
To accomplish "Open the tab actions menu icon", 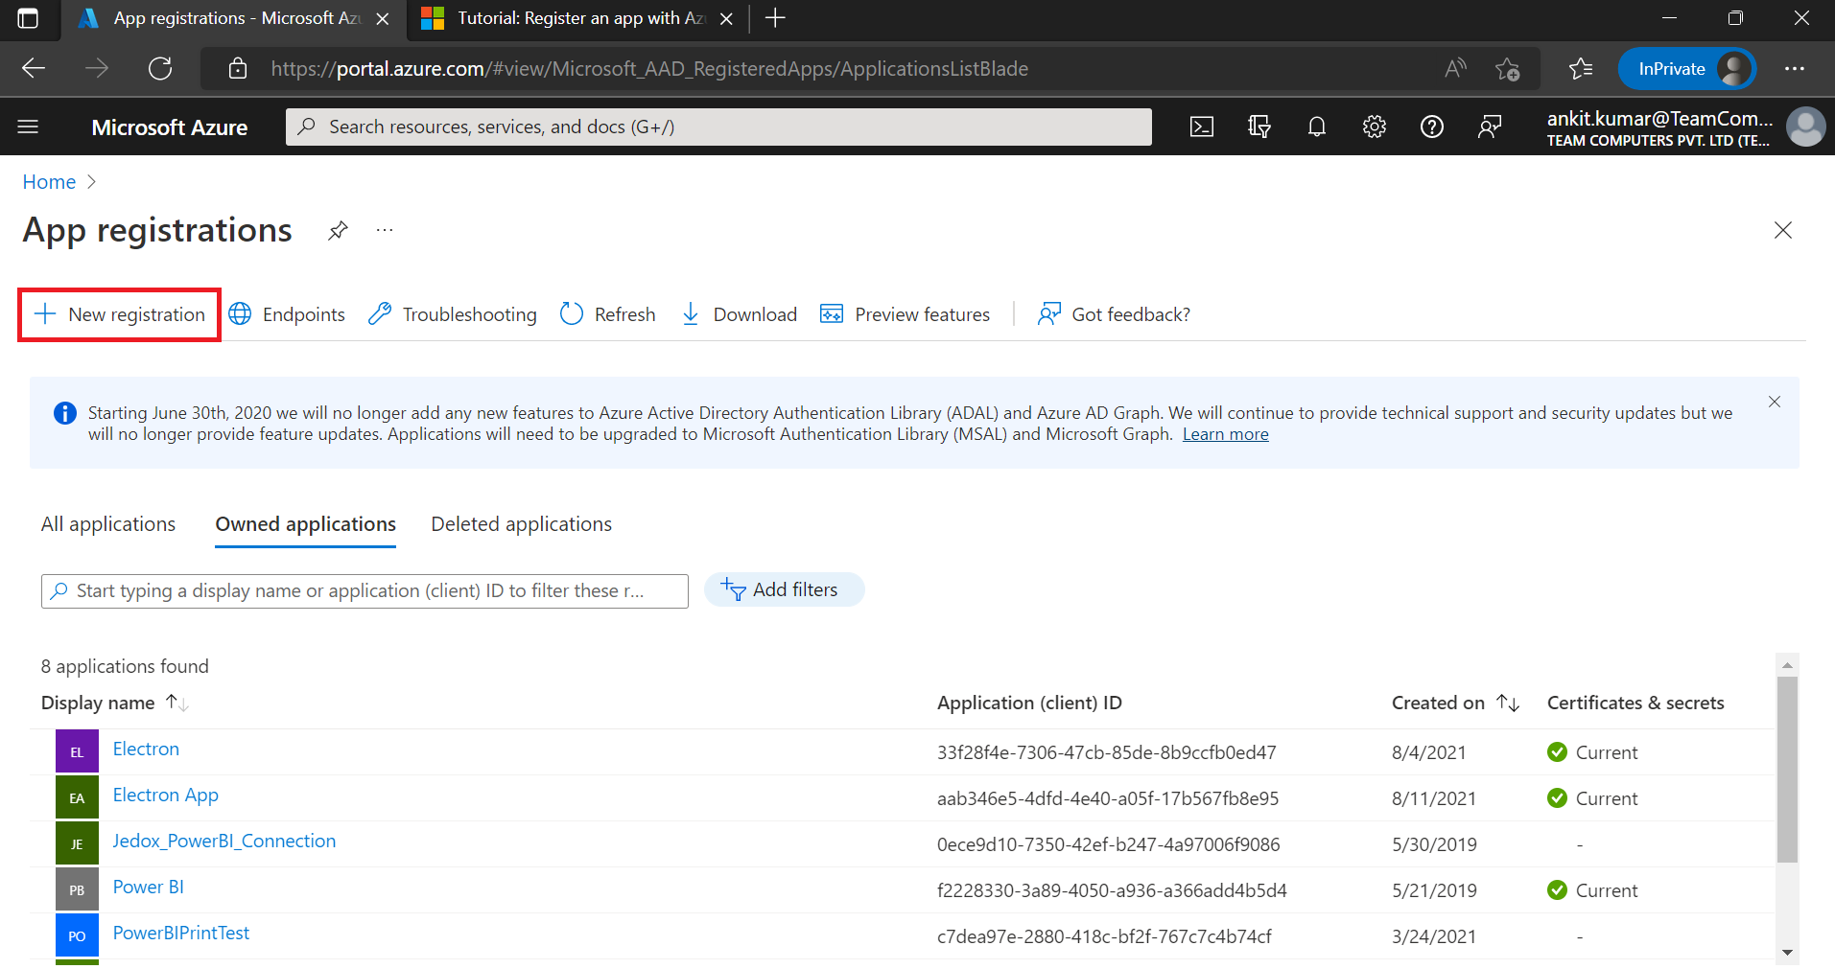I will pos(28,18).
